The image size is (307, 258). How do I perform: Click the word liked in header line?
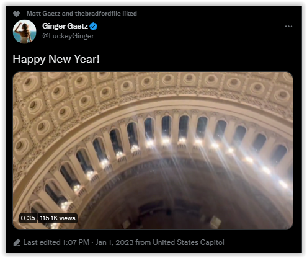tap(130, 14)
